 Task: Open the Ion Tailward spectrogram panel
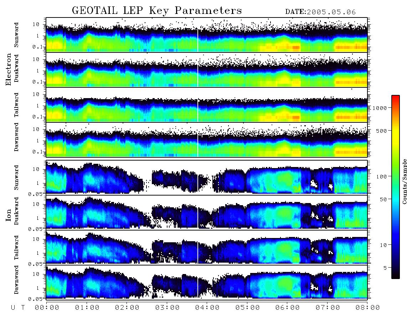207,247
